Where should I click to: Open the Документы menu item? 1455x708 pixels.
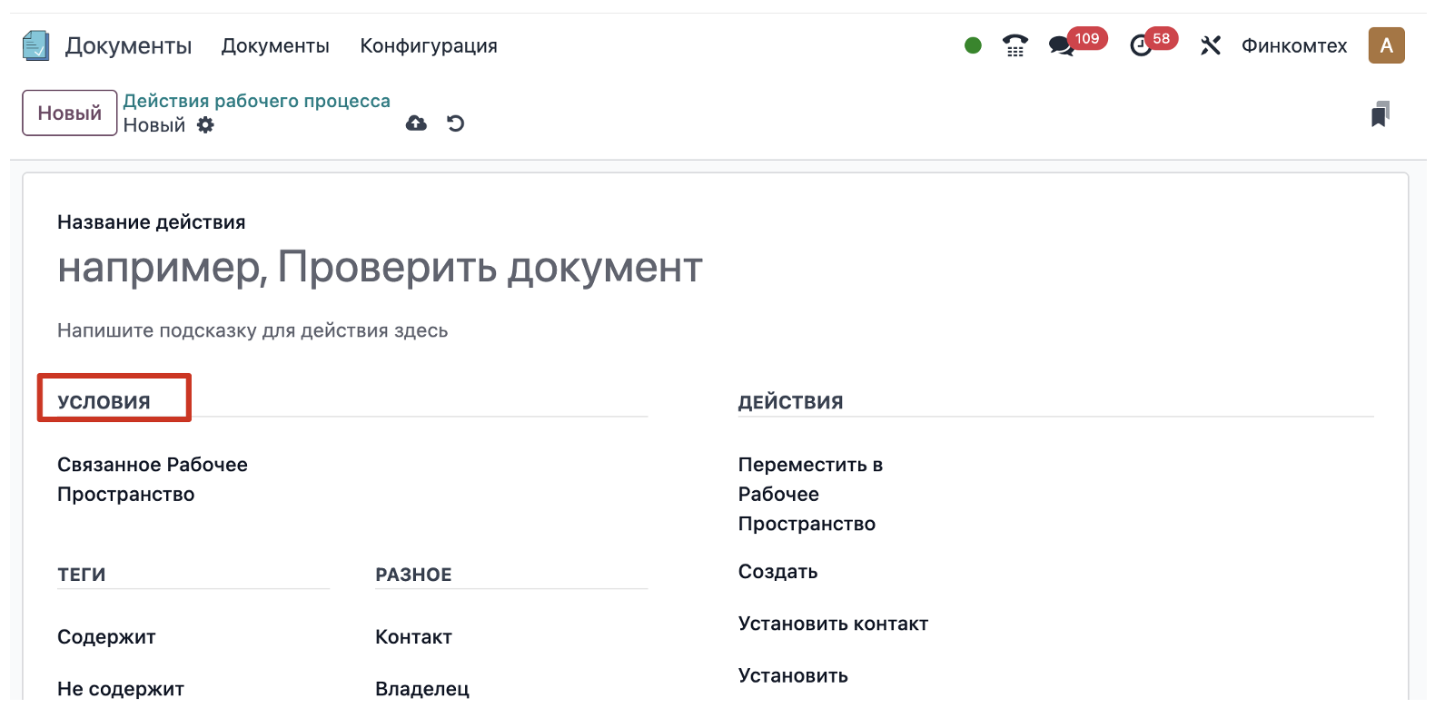275,45
